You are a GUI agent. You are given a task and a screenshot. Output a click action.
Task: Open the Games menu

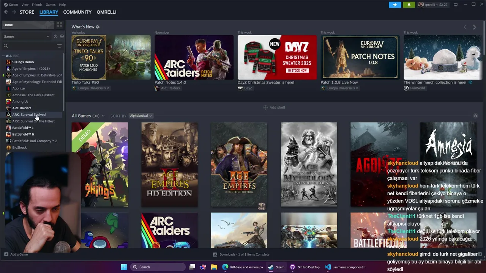point(50,5)
